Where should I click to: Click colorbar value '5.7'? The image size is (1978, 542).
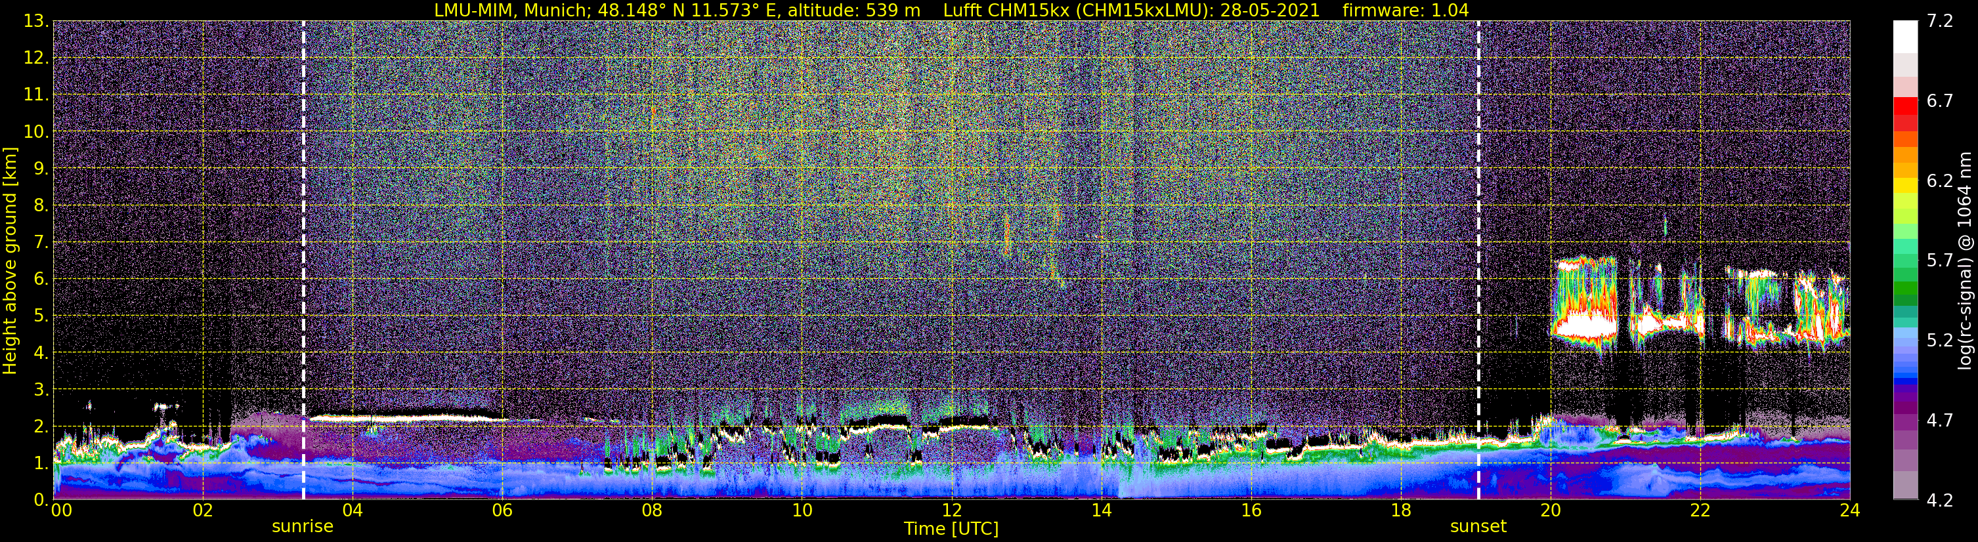[x=1940, y=261]
